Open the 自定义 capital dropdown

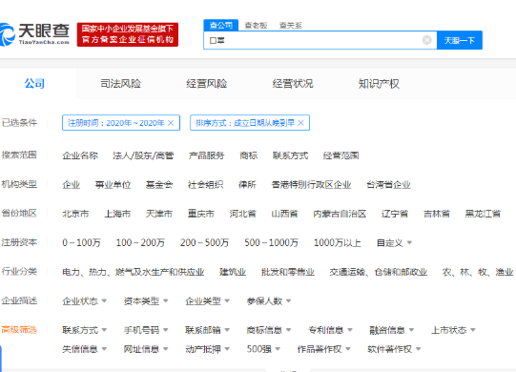click(x=394, y=242)
